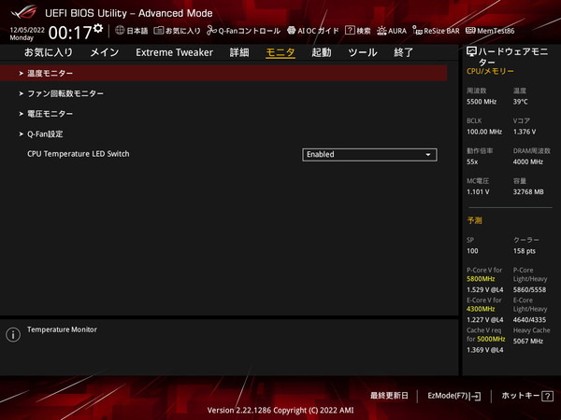Switch to 詳細 tab
Viewport: 561px width, 420px height.
239,52
